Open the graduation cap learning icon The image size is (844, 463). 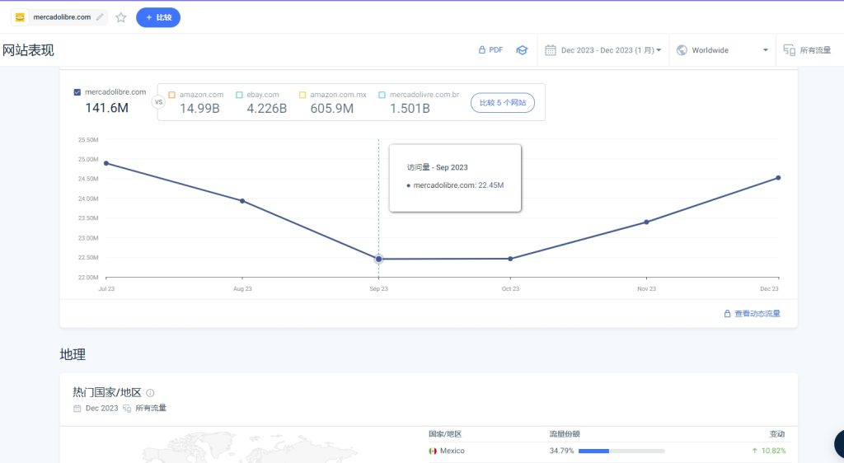(x=522, y=50)
